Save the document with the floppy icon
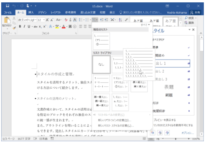205x142 pixels. (x=7, y=6)
